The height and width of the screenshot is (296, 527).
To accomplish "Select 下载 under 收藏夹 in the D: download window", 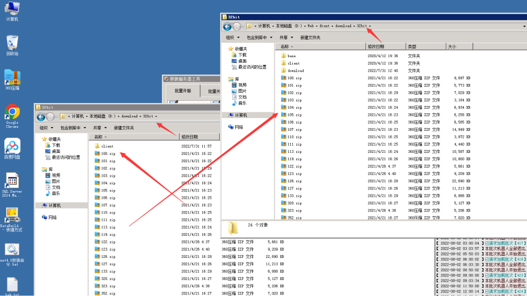I will (x=56, y=145).
